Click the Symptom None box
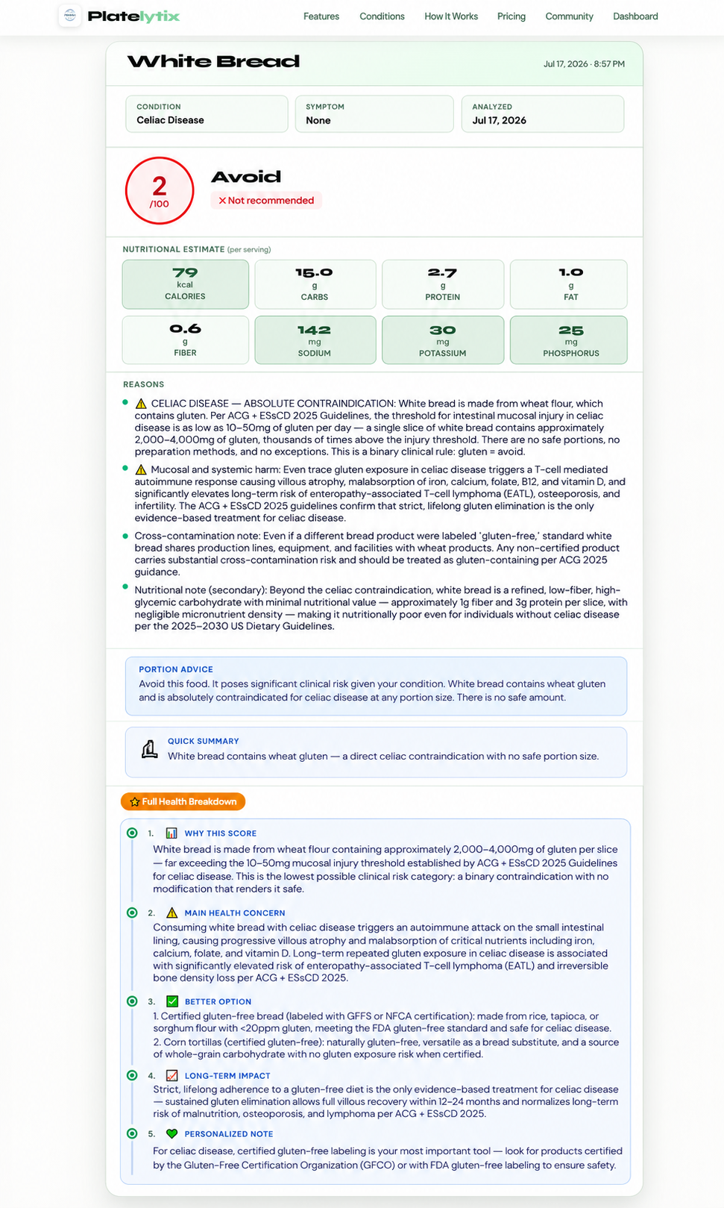The height and width of the screenshot is (1208, 724). [x=374, y=113]
